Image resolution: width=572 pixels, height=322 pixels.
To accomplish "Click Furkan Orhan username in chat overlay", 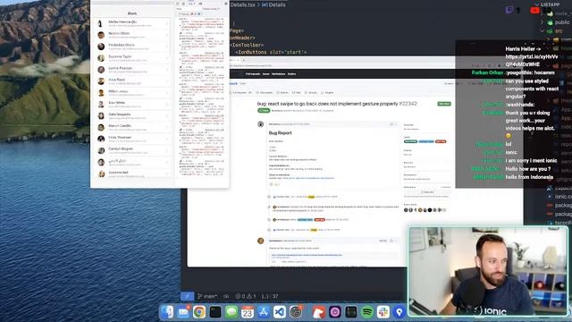I will (487, 72).
